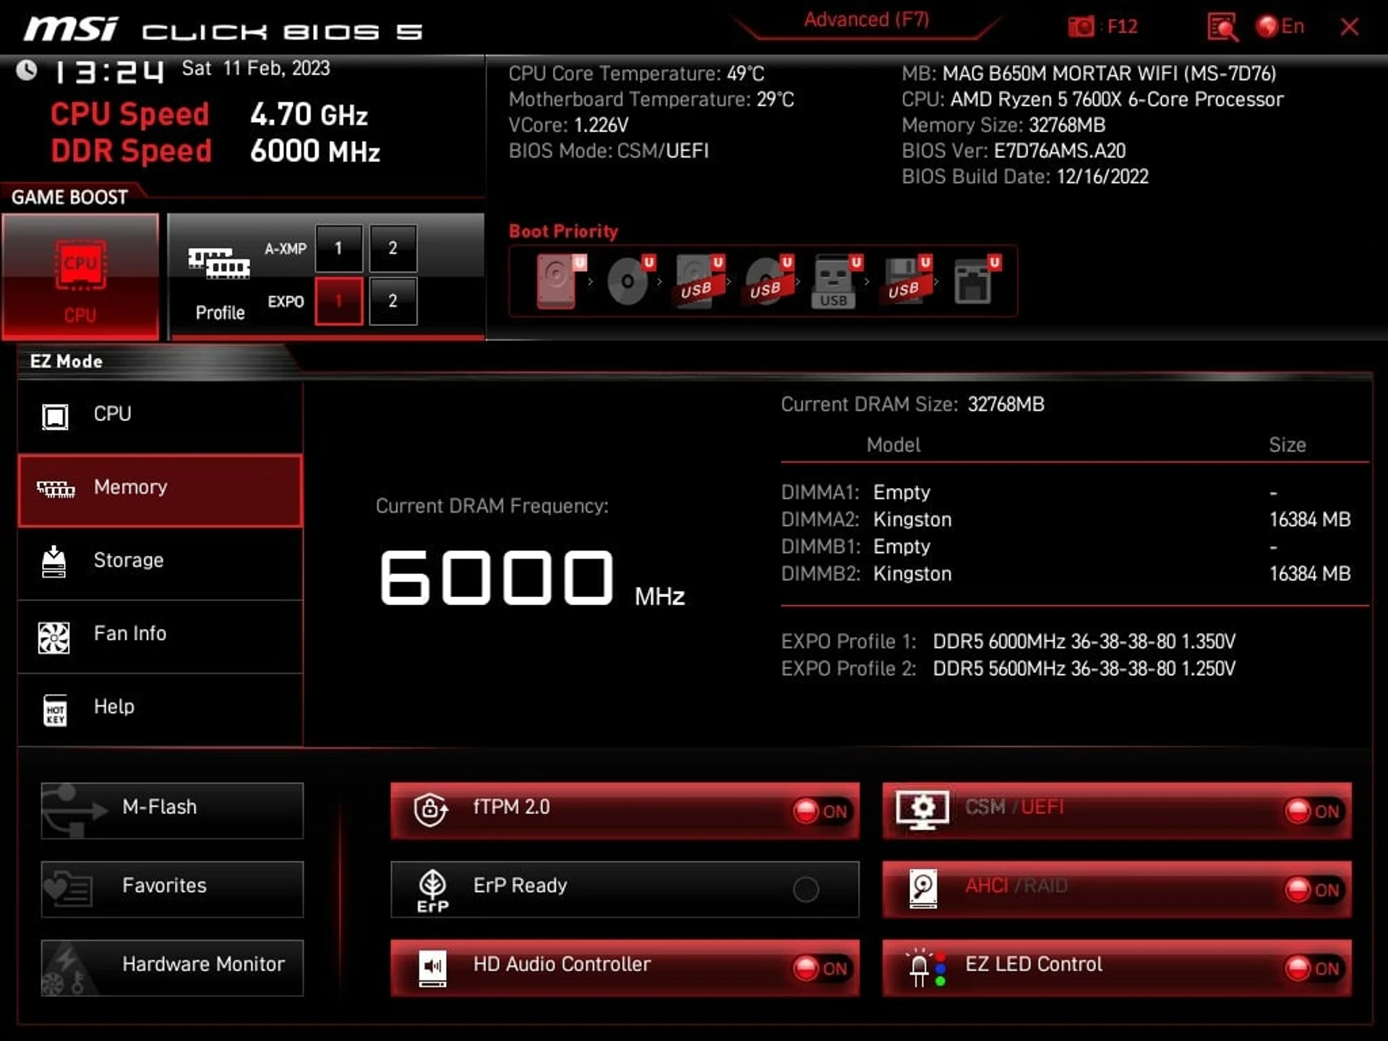Select EXPO profile 2
Image resolution: width=1388 pixels, height=1041 pixels.
[393, 301]
